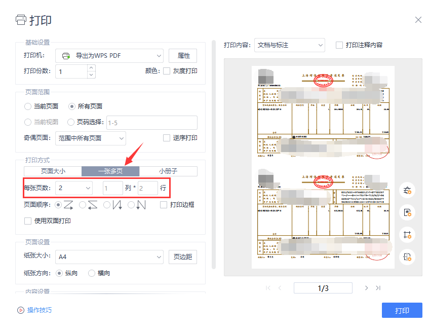Go to first preview page
The height and width of the screenshot is (330, 429).
(268, 288)
